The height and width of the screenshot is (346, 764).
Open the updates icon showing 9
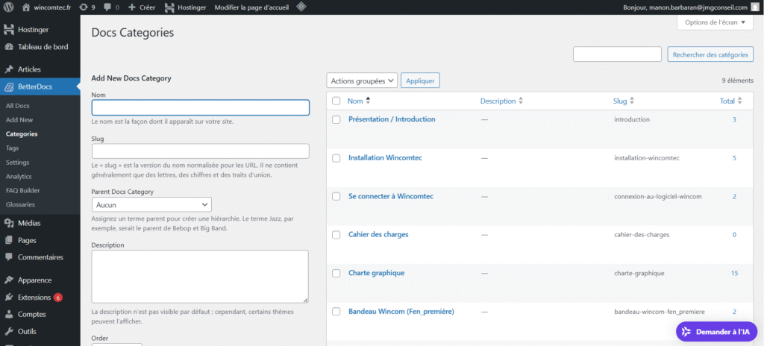(x=87, y=7)
